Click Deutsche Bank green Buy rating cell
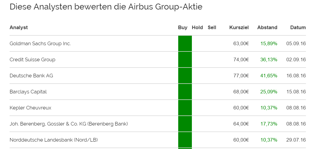 point(185,76)
